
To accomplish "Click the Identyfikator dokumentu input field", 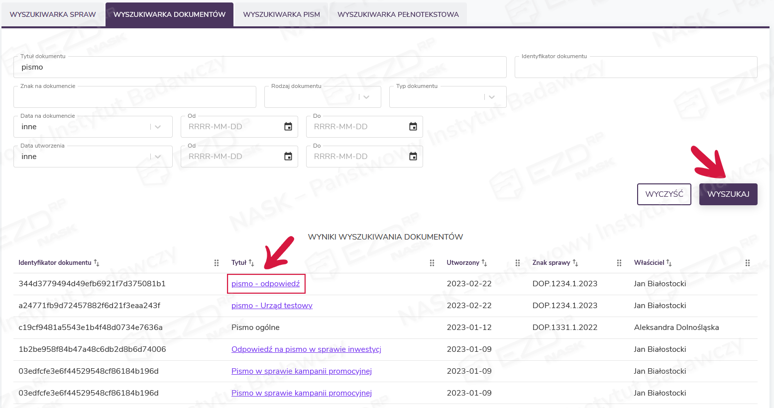I will pos(636,68).
